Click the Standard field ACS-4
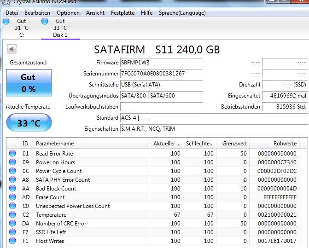 point(214,118)
